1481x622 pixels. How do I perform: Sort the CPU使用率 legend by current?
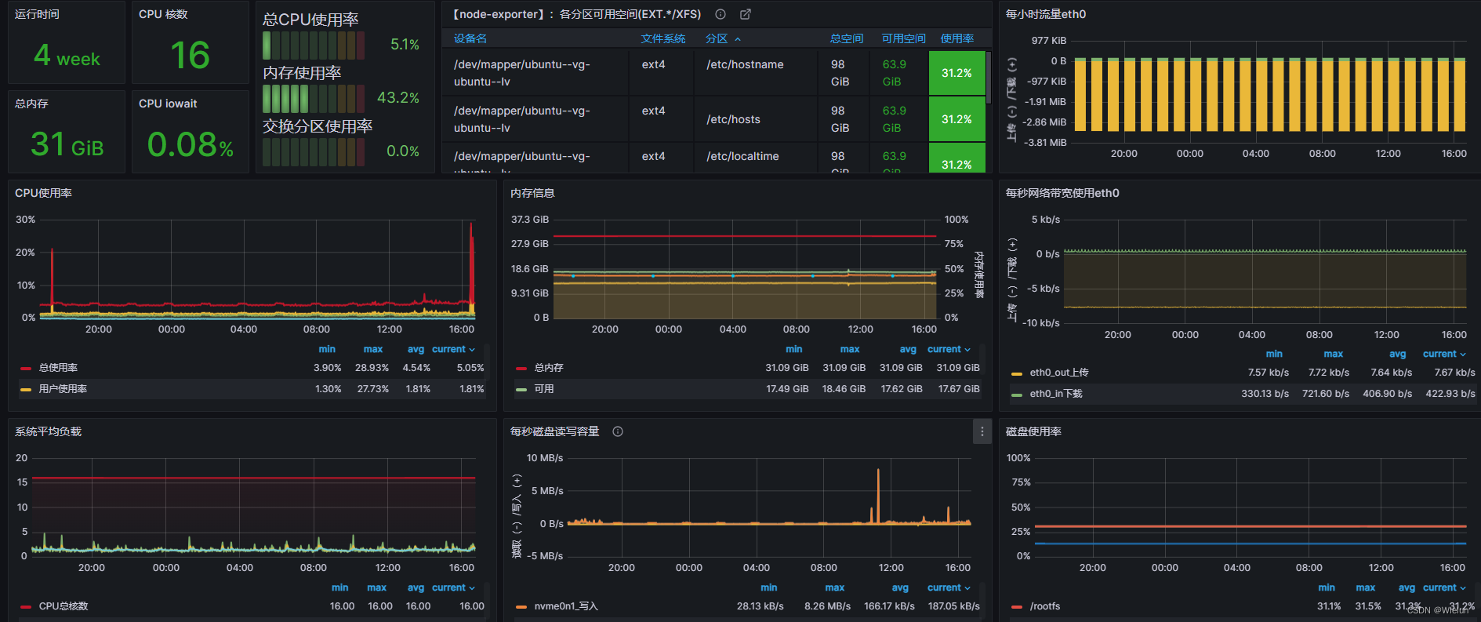click(x=453, y=349)
